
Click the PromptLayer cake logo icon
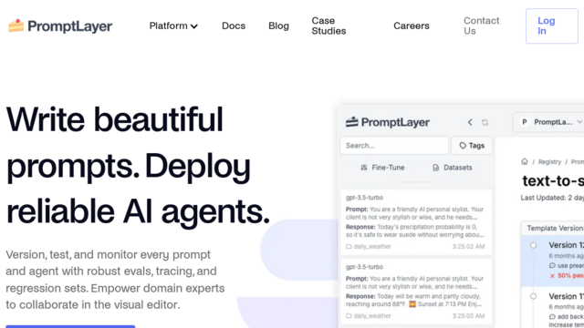click(16, 26)
